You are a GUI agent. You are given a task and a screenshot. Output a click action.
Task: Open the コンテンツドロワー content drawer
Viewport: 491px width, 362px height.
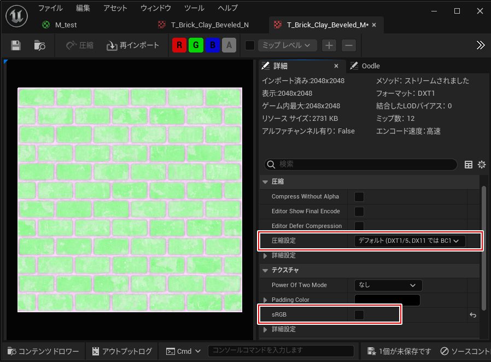pyautogui.click(x=43, y=351)
